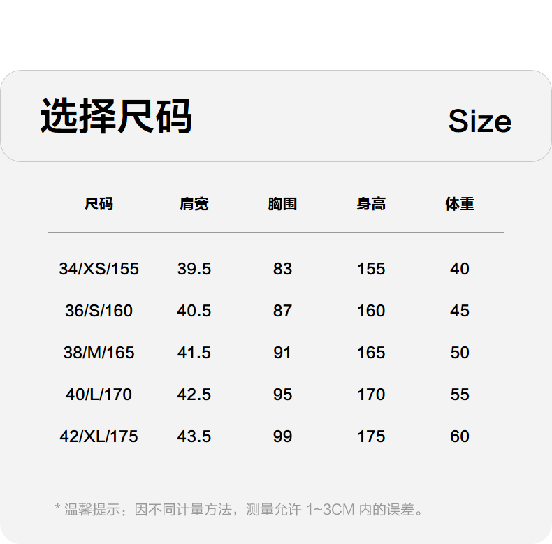The height and width of the screenshot is (544, 552).
Task: Click bust value 87
Action: click(x=282, y=311)
